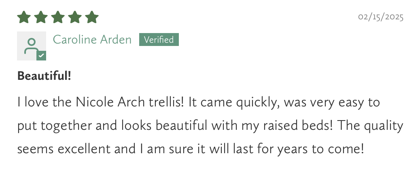
Task: Click the words "Nicole Arch" in the review
Action: 100,102
